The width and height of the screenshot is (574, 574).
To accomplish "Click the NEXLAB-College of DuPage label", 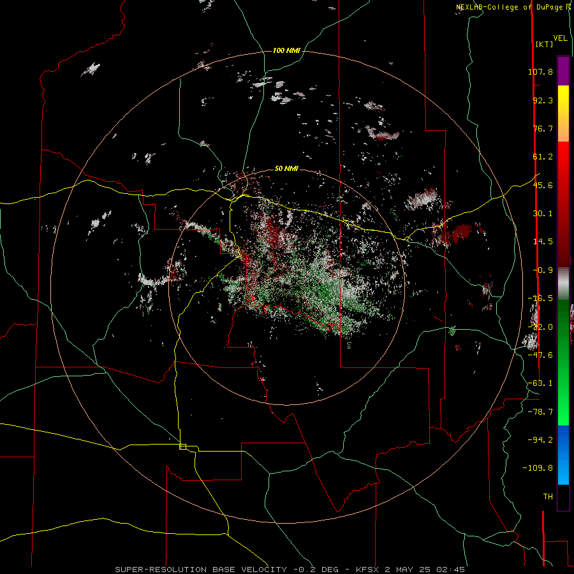I will (x=511, y=7).
